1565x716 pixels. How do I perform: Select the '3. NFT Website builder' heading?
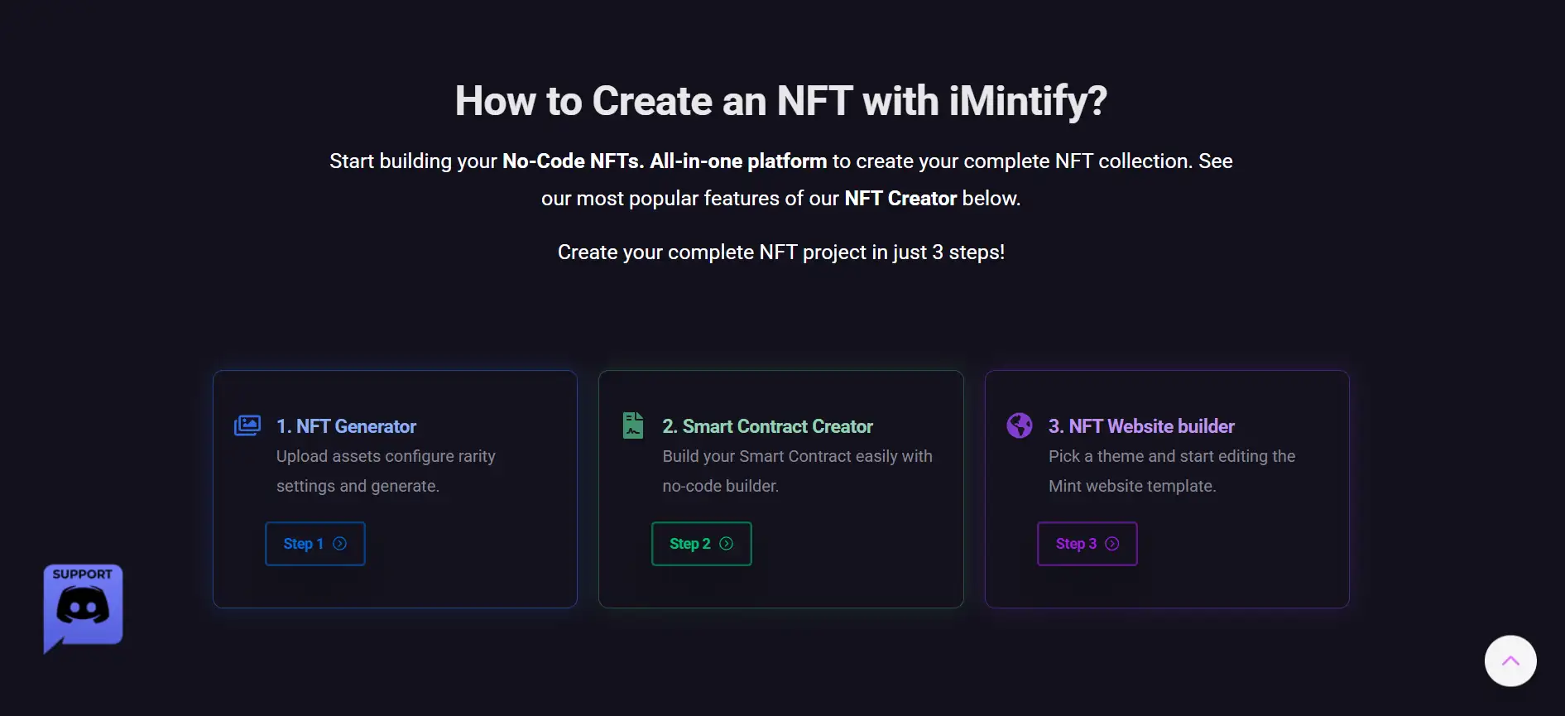coord(1141,426)
